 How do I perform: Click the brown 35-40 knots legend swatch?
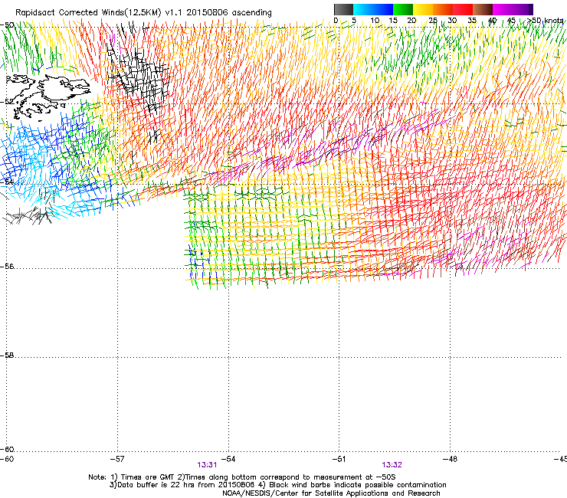[x=483, y=9]
